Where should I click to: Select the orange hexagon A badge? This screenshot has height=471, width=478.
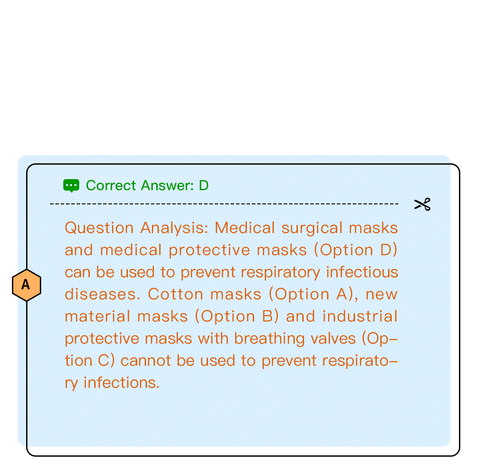(x=27, y=285)
